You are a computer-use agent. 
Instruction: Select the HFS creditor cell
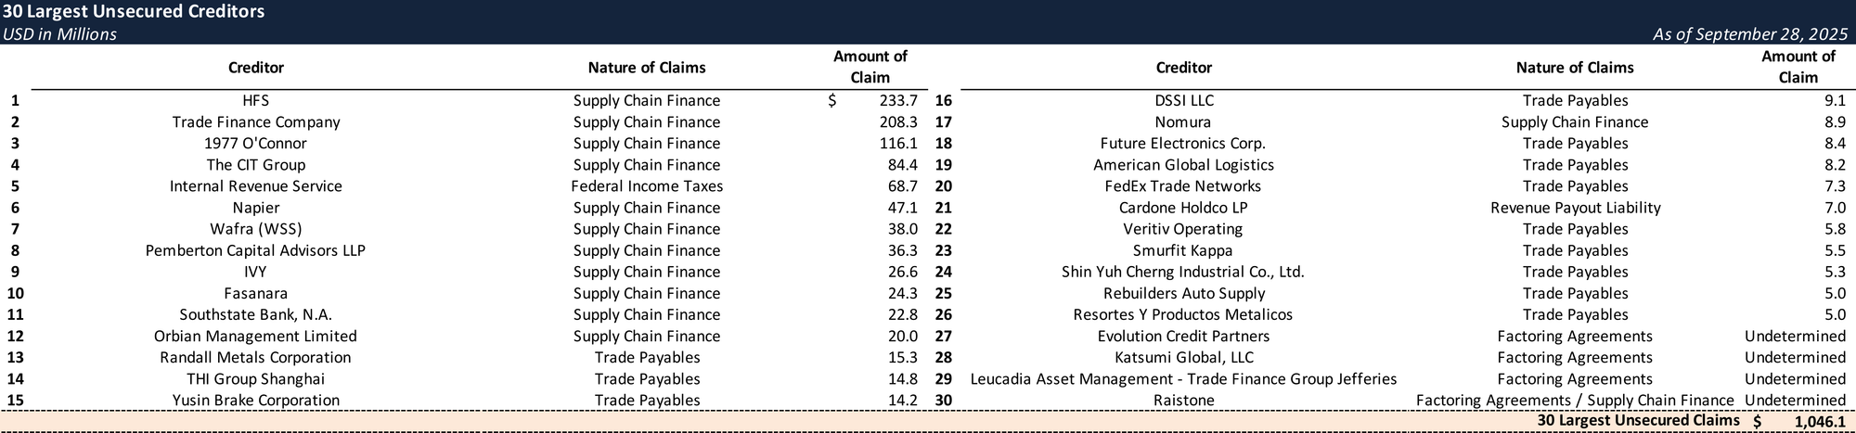pyautogui.click(x=255, y=101)
